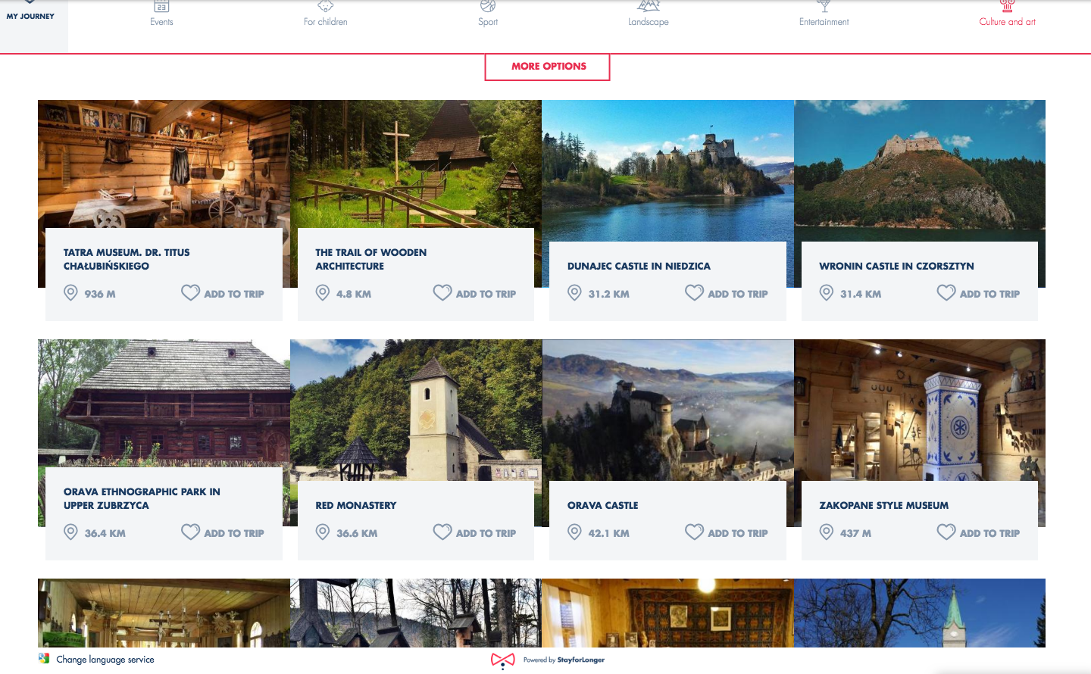Toggle the heart for Red Monastery
The width and height of the screenshot is (1091, 674).
tap(442, 532)
